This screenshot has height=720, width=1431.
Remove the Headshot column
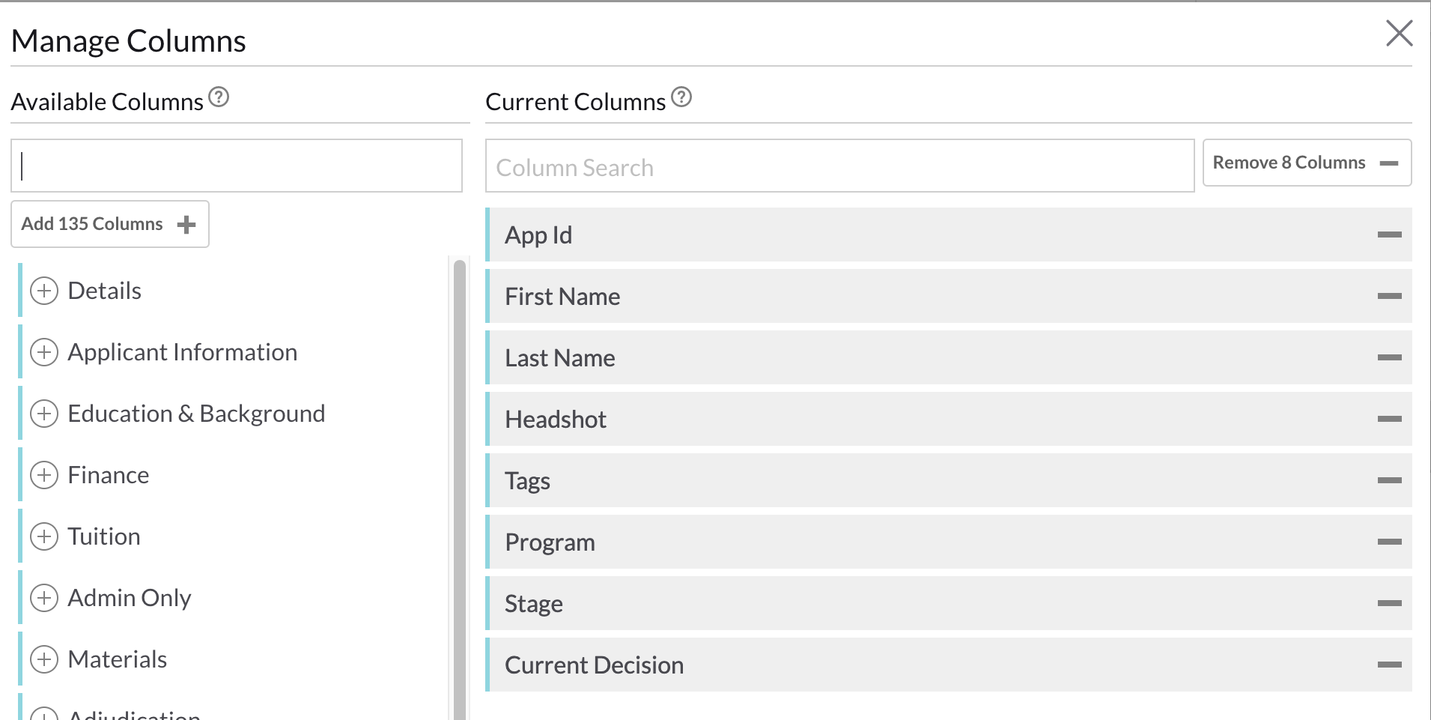tap(1391, 419)
